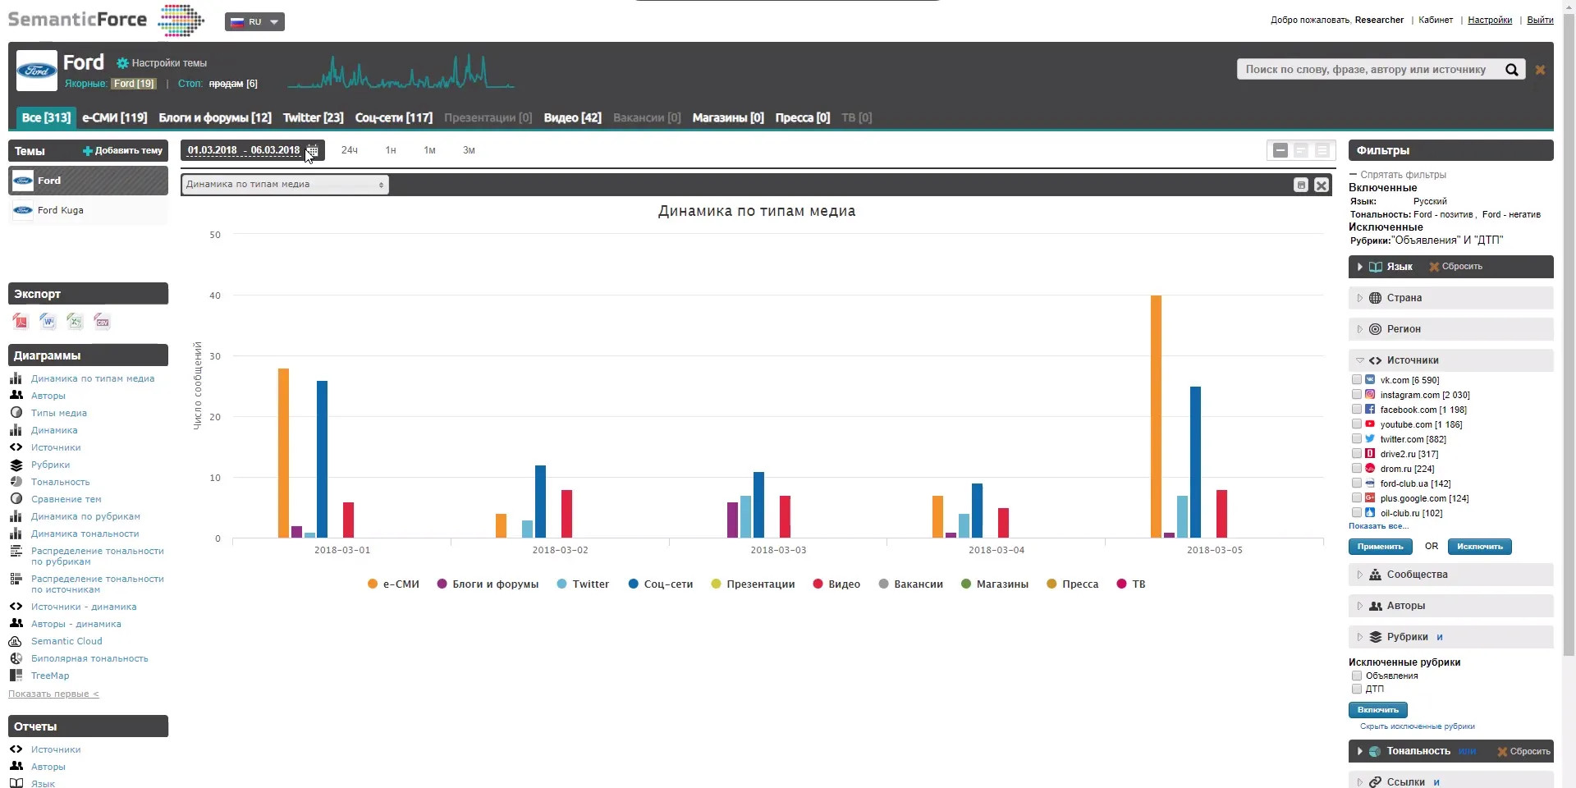Open theme settings gear icon
The height and width of the screenshot is (788, 1576).
click(122, 63)
